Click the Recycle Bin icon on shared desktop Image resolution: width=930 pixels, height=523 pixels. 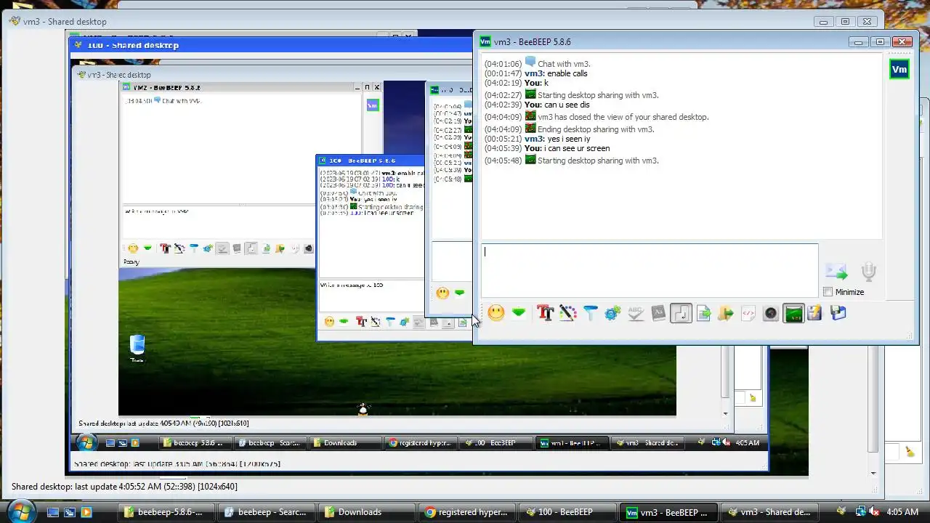tap(137, 347)
